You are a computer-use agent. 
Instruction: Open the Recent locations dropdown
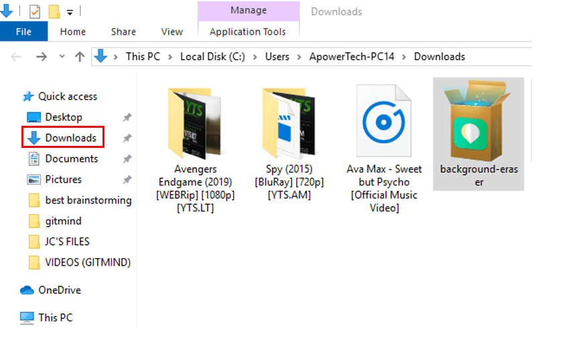coord(62,56)
